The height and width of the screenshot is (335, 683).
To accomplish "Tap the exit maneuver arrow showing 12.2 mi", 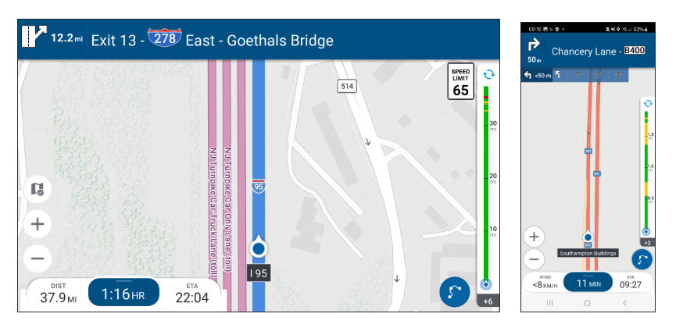I will pos(34,38).
